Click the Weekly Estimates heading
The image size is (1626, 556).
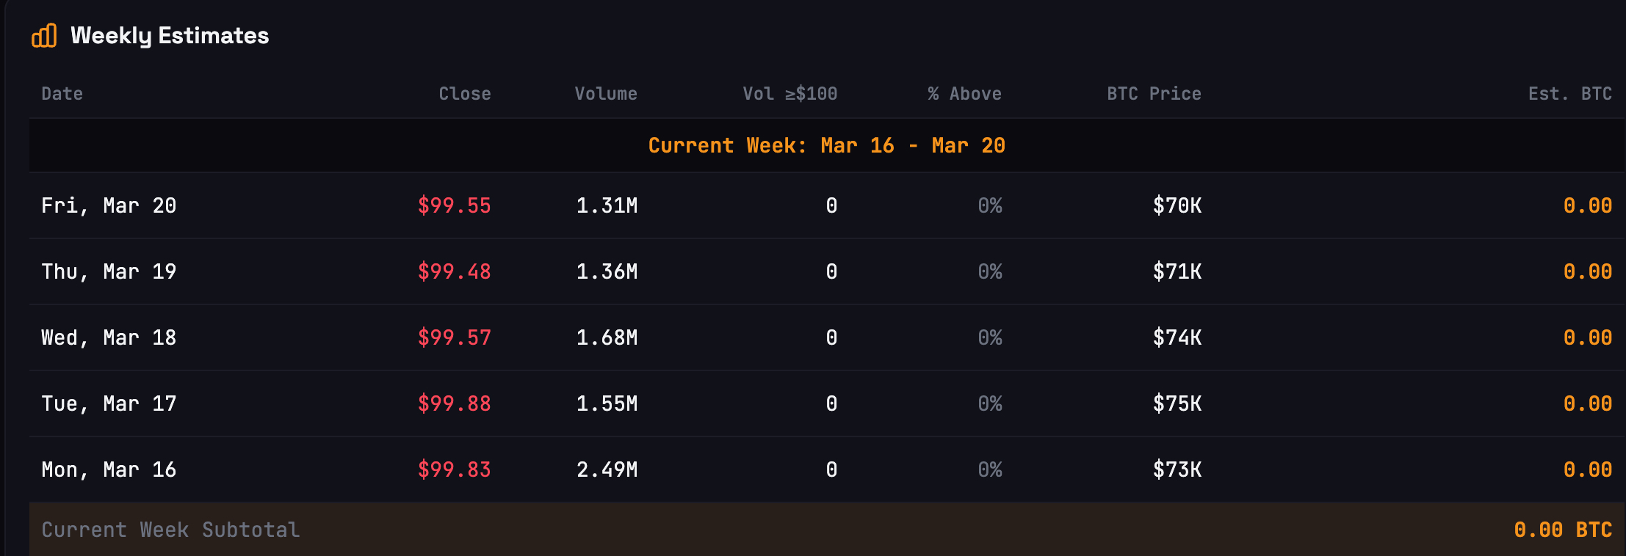click(170, 35)
